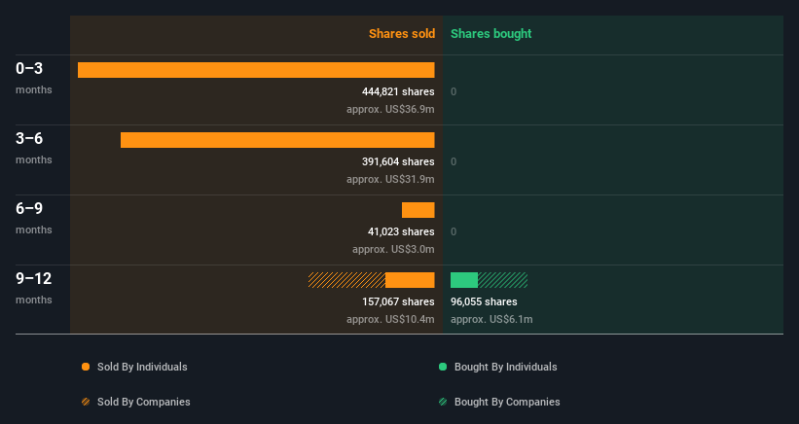
Task: Click the approx. US$3.0m value
Action: coord(393,249)
